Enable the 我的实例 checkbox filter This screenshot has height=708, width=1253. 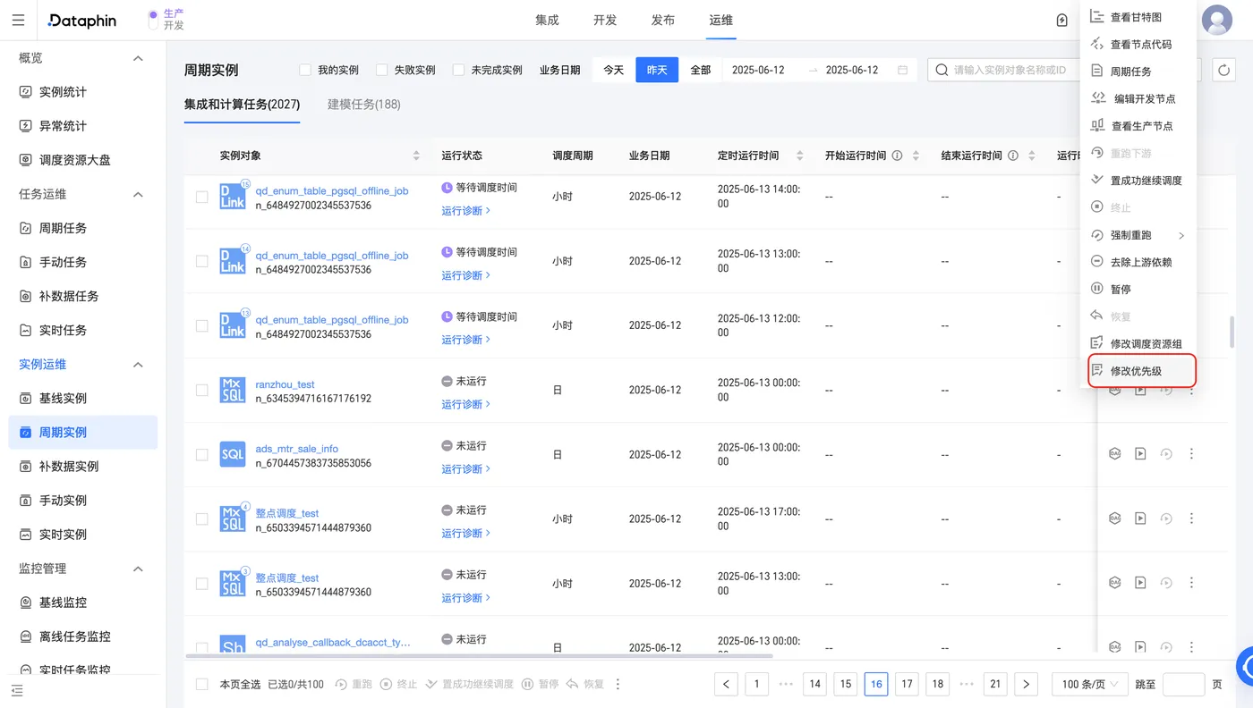pos(305,70)
